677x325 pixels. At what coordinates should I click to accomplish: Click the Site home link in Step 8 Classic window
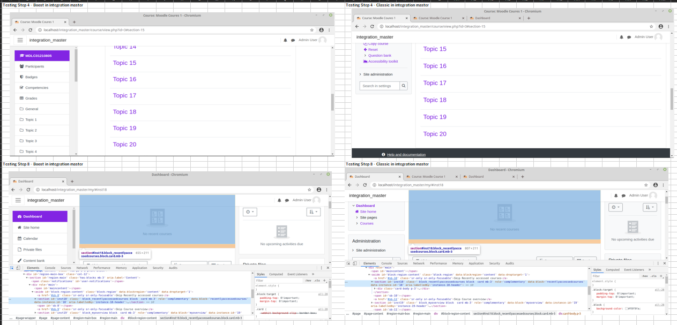368,211
